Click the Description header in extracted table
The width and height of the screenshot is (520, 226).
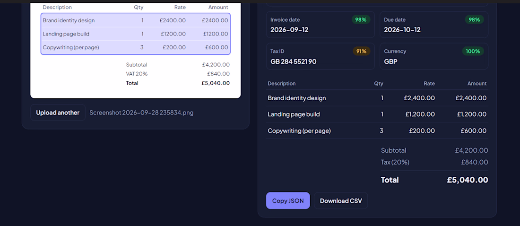point(282,83)
